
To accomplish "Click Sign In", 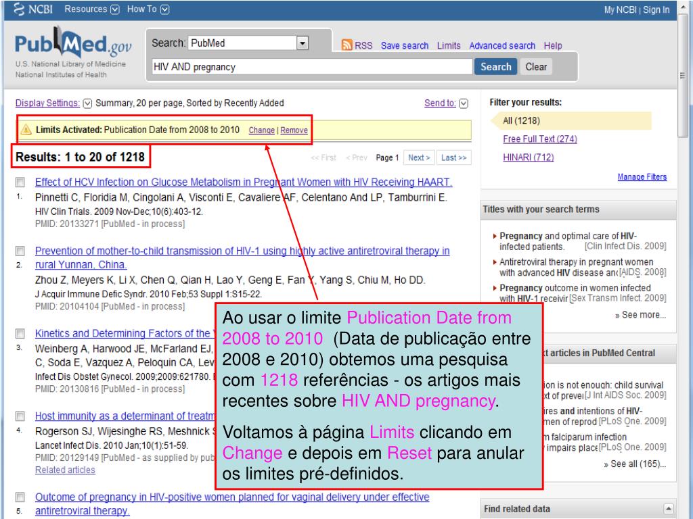I will 656,9.
